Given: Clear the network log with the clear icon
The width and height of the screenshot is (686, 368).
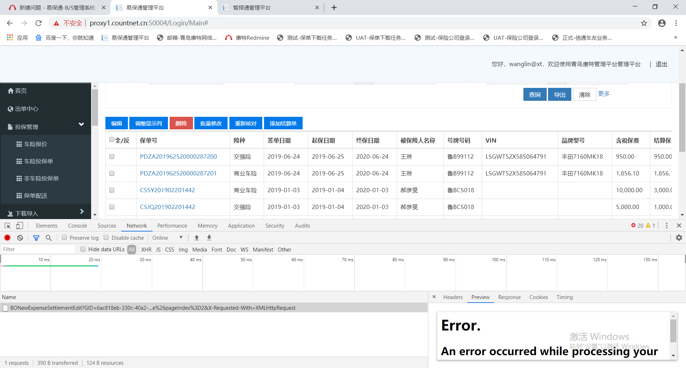Looking at the screenshot, I should (20, 238).
